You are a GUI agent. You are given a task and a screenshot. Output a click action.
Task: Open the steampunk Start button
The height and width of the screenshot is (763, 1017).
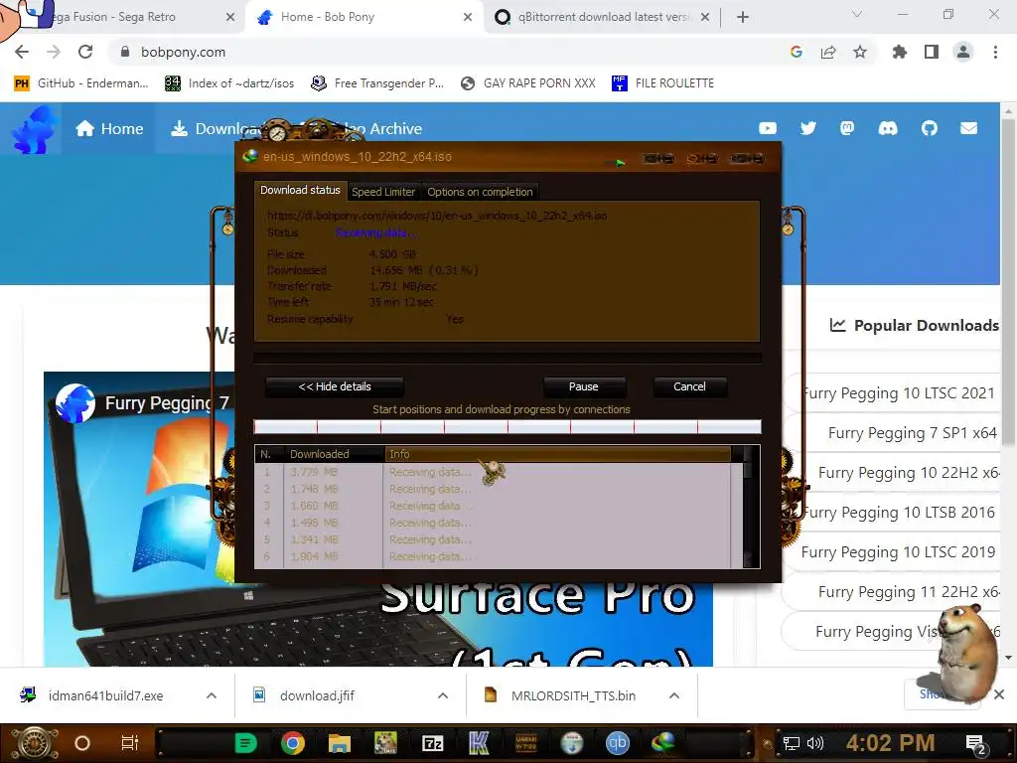tap(34, 743)
